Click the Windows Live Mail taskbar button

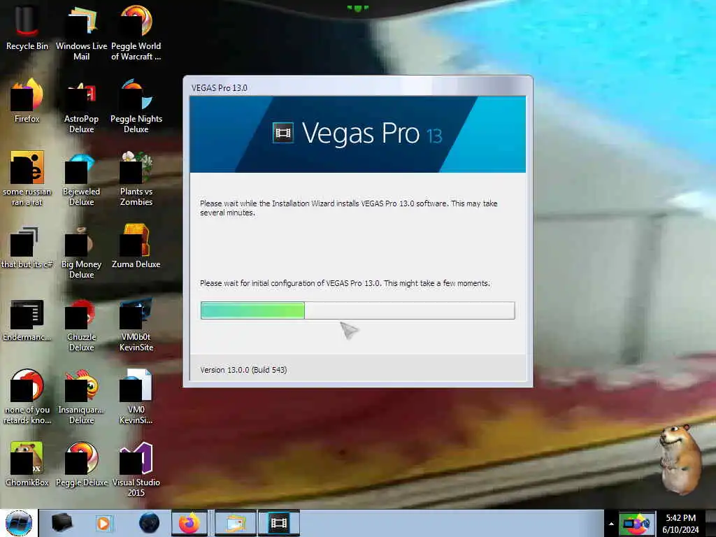(236, 523)
